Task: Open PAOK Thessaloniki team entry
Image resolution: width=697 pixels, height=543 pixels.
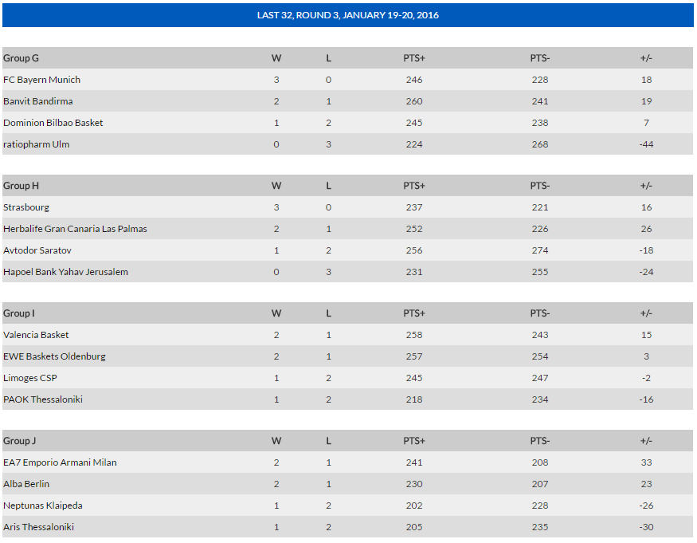Action: [43, 399]
